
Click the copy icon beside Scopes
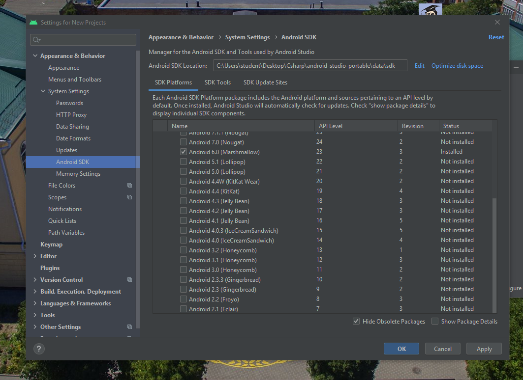coord(129,197)
